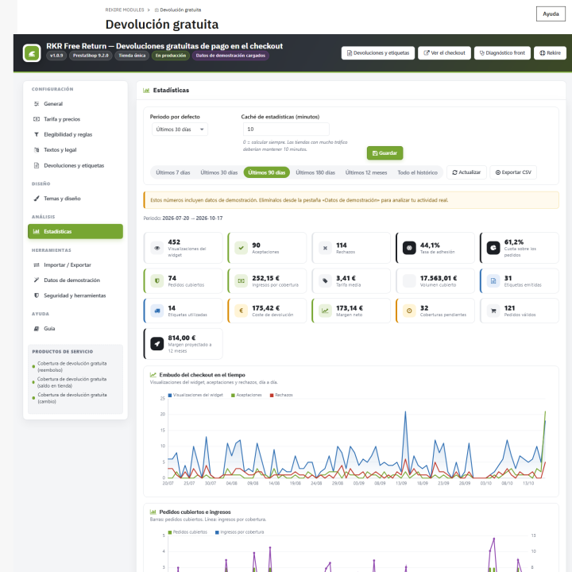Click the Ayuda button
Viewport: 572px width, 572px height.
pyautogui.click(x=551, y=14)
